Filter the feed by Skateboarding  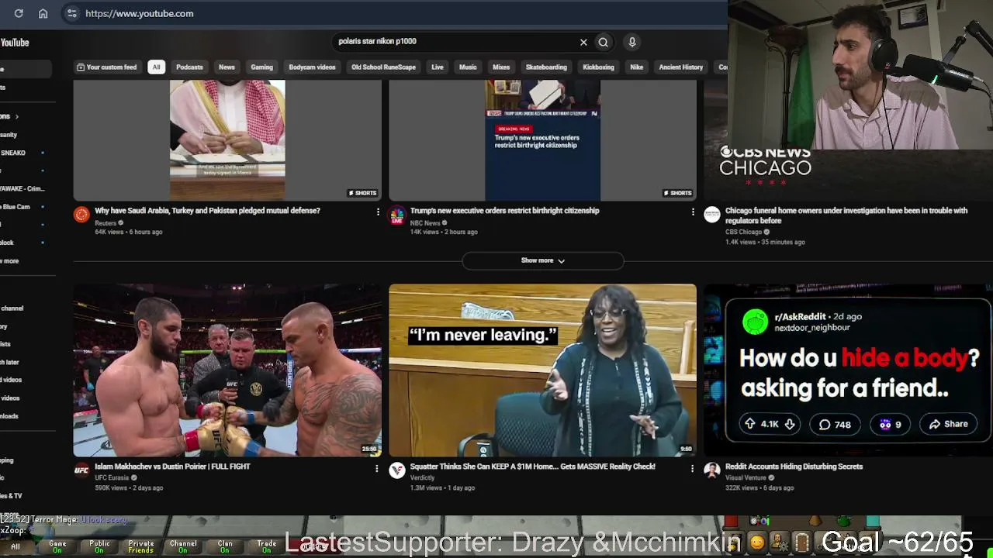(546, 67)
